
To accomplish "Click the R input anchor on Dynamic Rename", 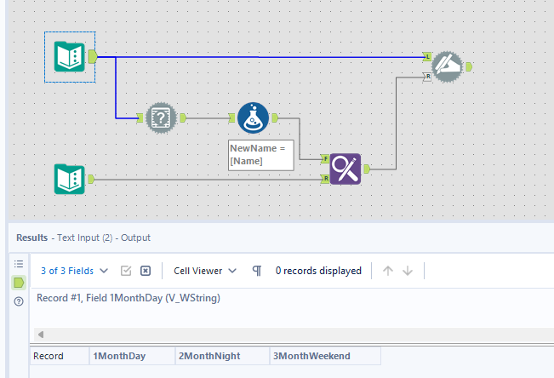I will click(427, 77).
